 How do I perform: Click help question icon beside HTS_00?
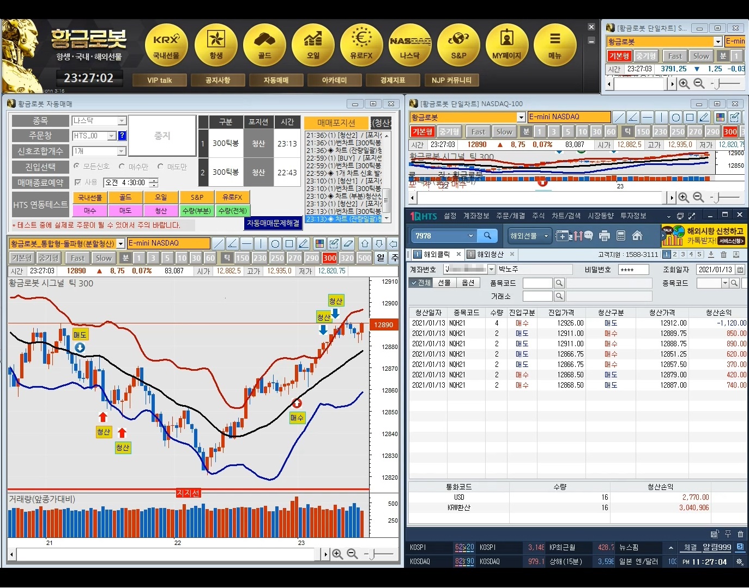(x=122, y=136)
